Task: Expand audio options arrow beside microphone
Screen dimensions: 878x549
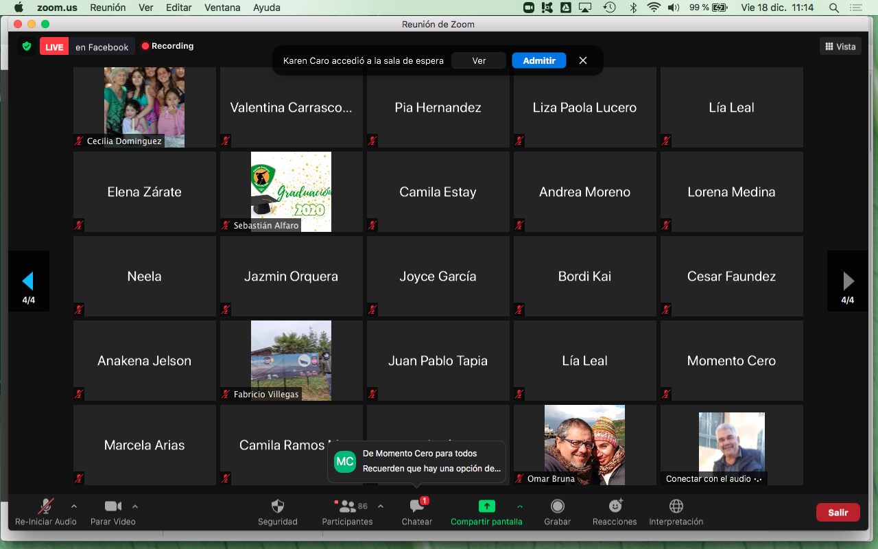Action: click(x=74, y=506)
